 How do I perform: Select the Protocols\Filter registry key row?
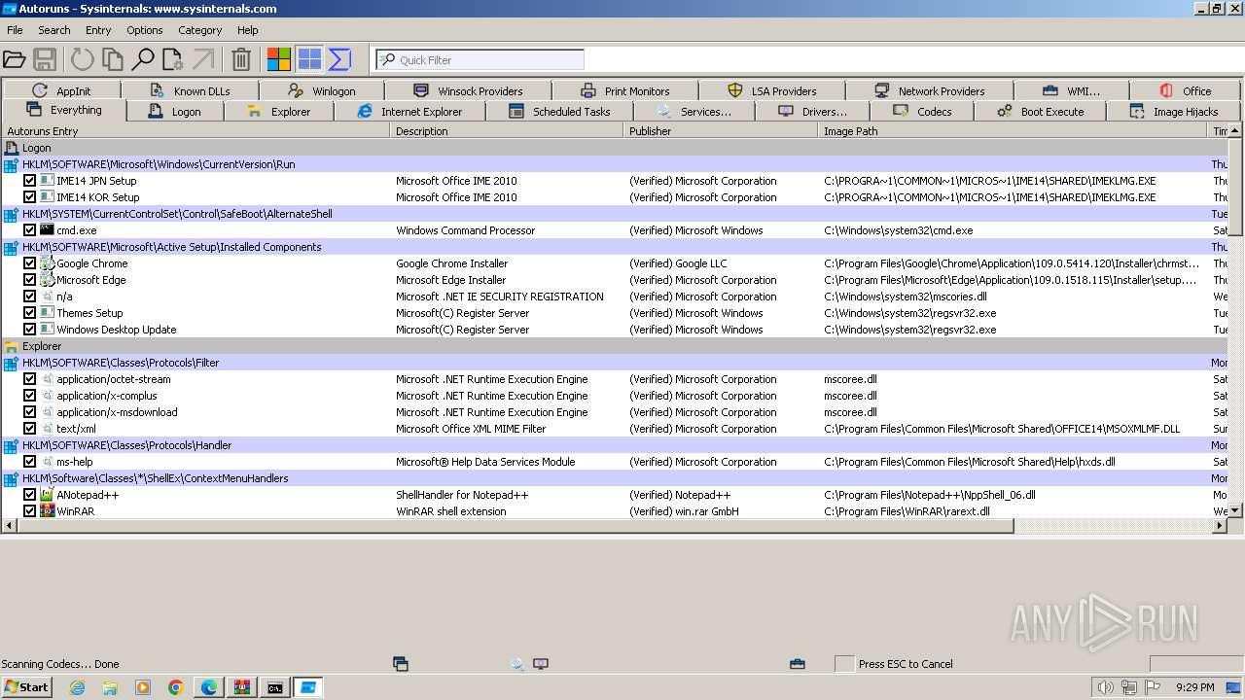click(x=615, y=363)
